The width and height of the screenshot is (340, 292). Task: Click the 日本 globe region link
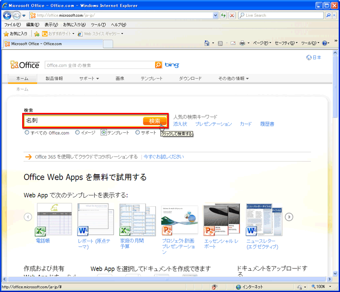[314, 58]
